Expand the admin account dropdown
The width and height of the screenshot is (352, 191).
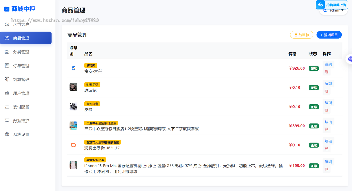point(334,11)
